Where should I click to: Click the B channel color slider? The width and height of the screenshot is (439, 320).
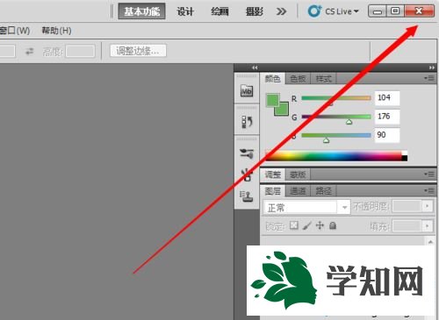pyautogui.click(x=336, y=135)
